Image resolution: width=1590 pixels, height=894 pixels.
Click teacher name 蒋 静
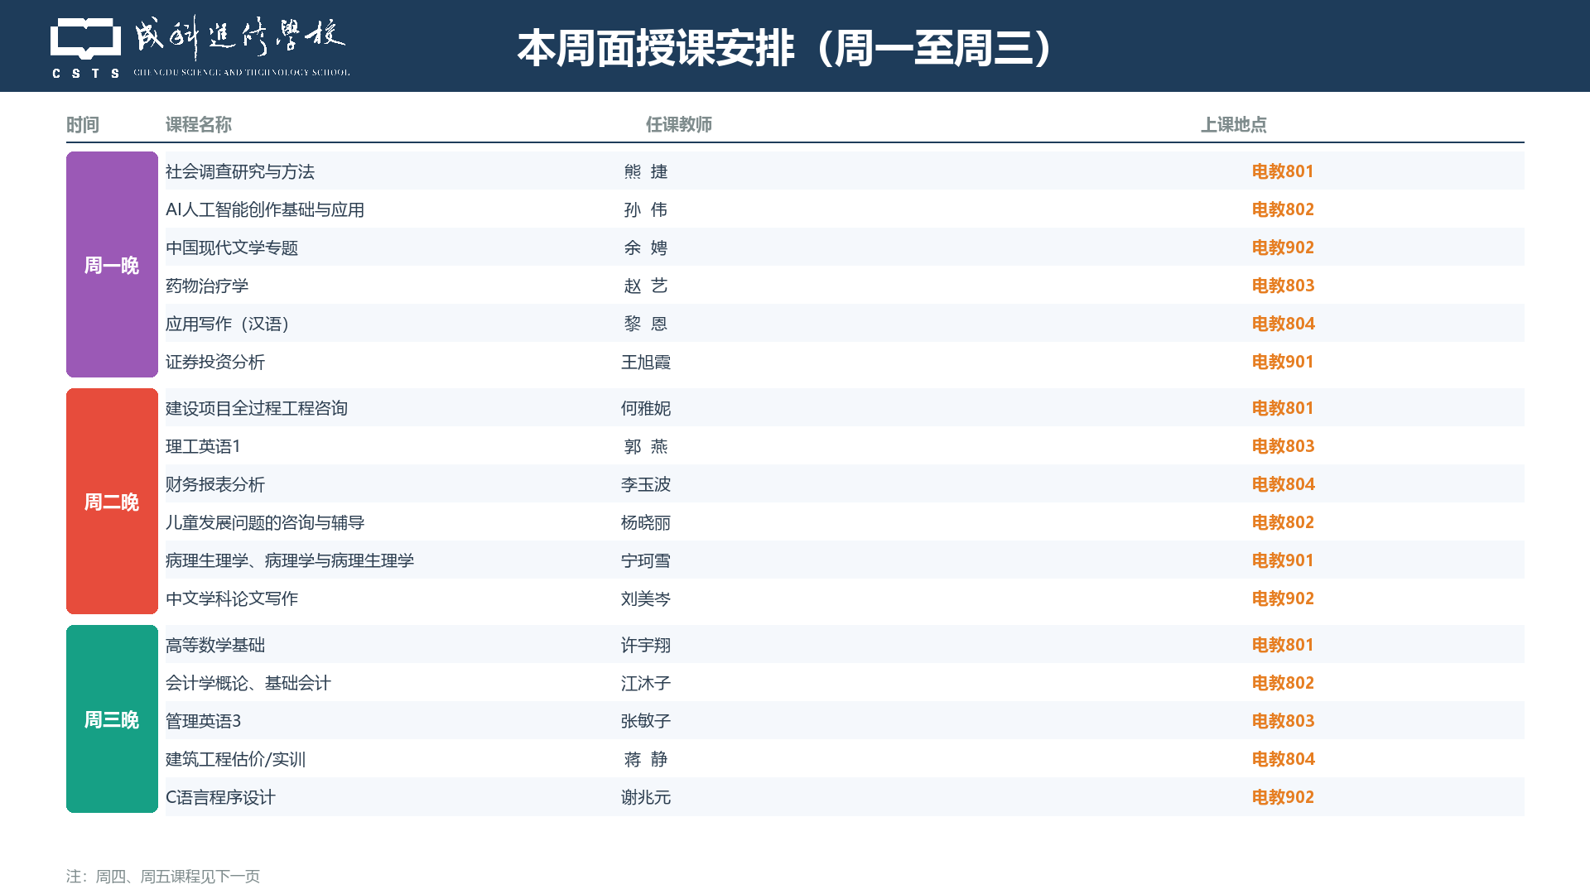646,759
